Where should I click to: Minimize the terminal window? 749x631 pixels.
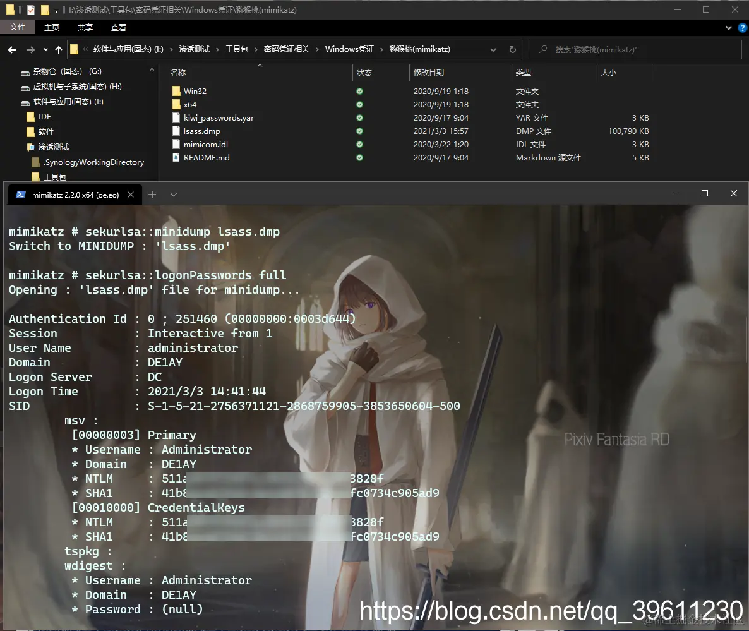coord(676,193)
